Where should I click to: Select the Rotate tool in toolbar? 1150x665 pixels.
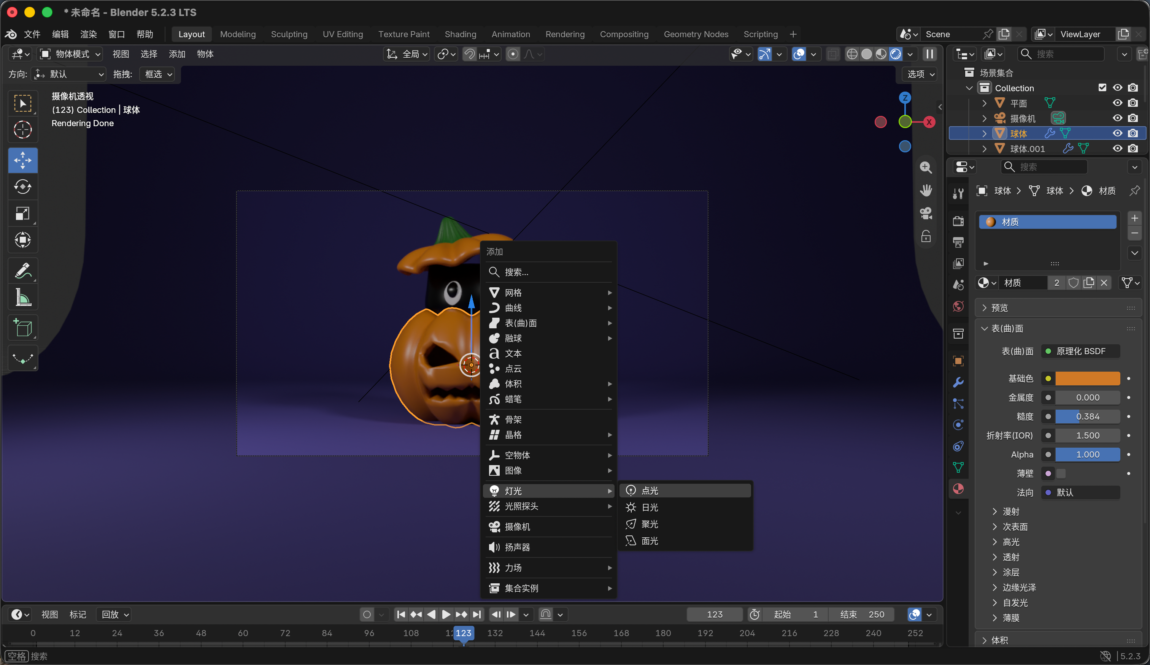(x=23, y=187)
